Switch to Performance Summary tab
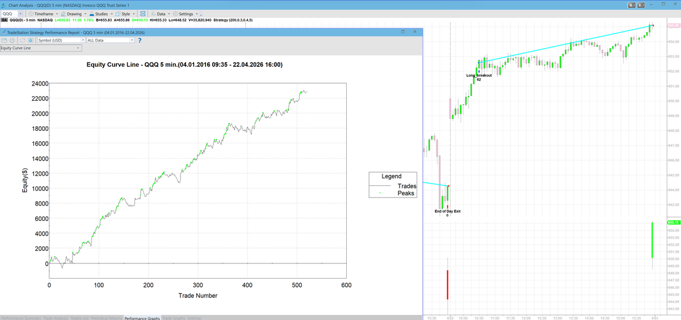This screenshot has width=681, height=320. 20,318
